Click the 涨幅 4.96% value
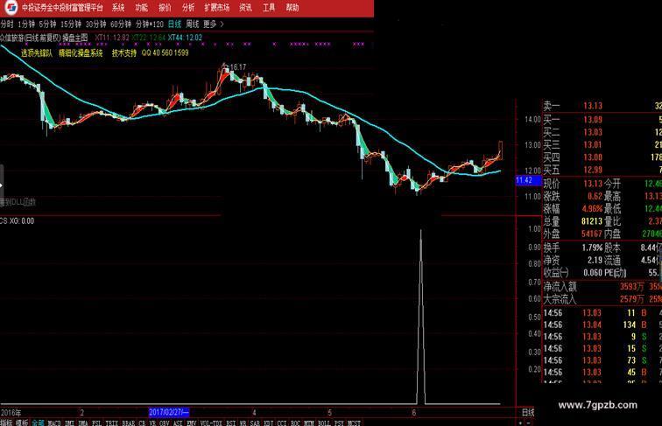 [592, 209]
